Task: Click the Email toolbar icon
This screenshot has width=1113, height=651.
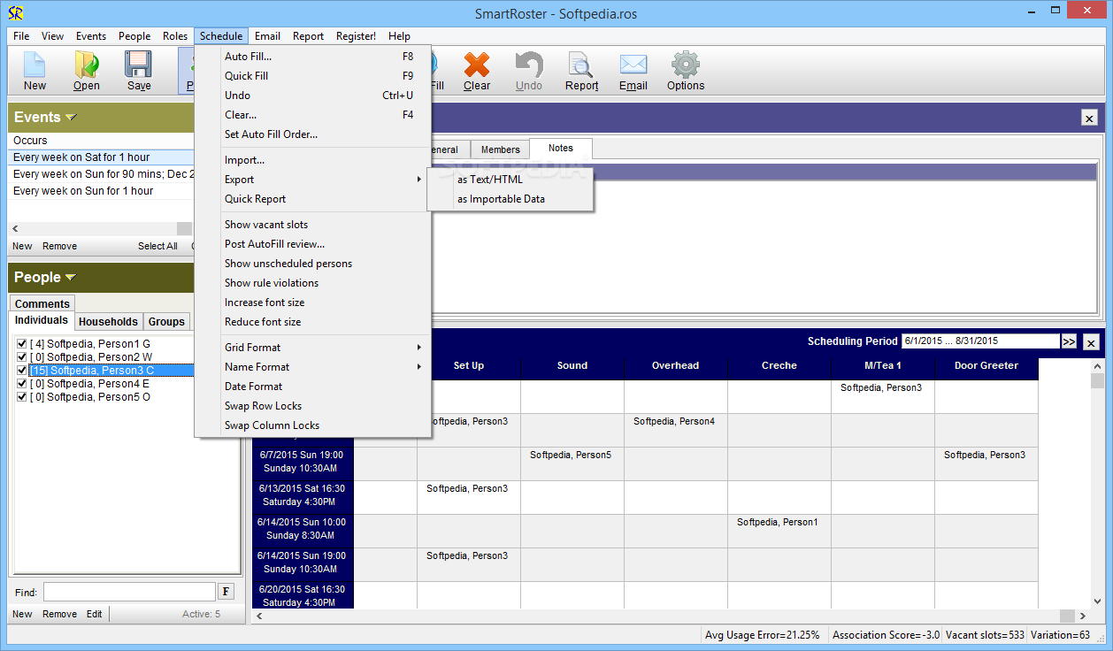Action: click(633, 71)
